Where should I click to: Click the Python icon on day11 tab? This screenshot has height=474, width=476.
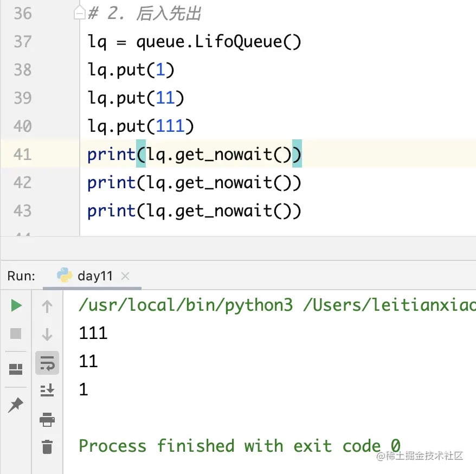[65, 276]
